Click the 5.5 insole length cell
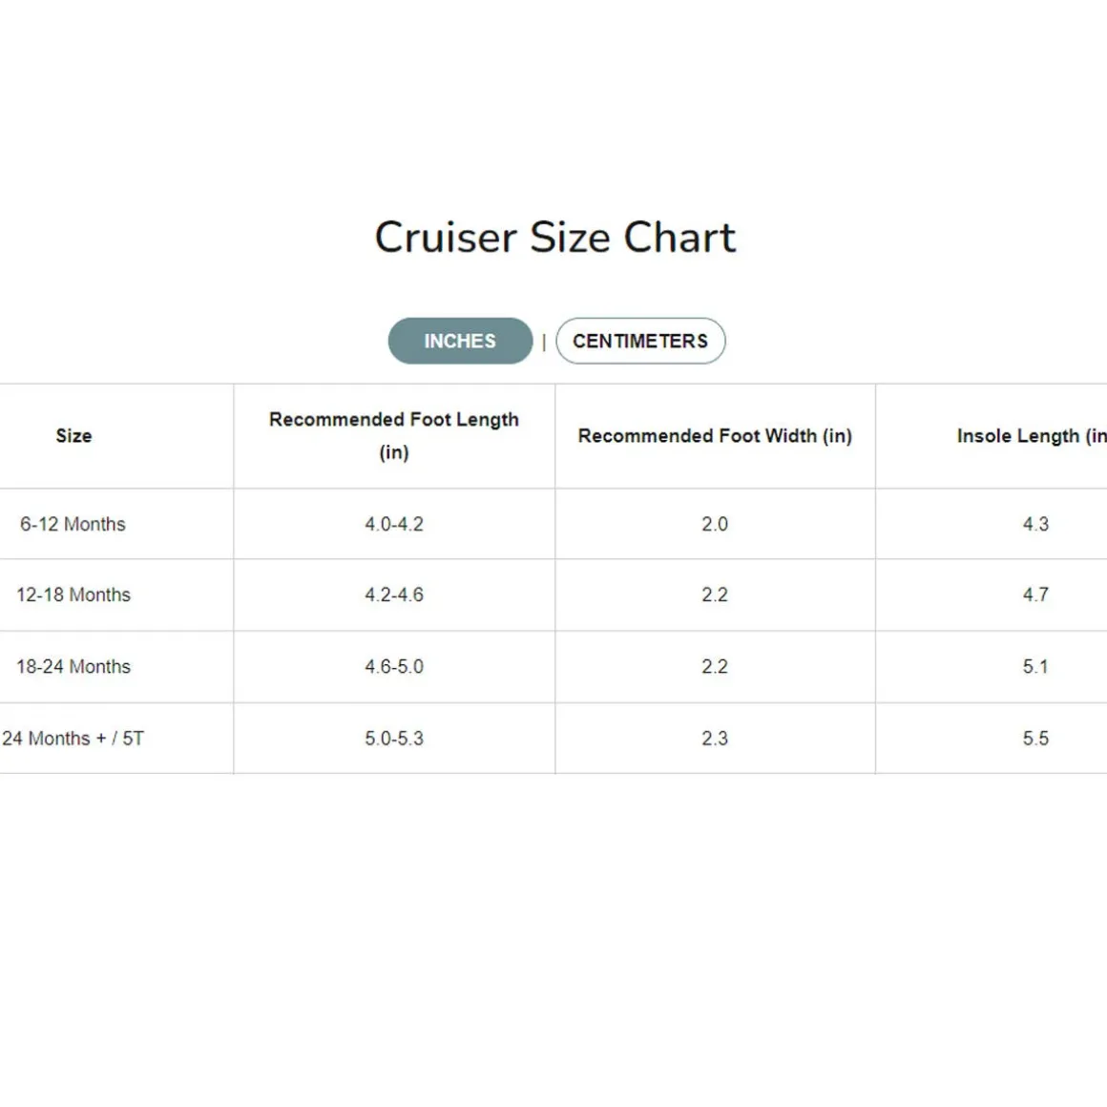This screenshot has width=1107, height=1107. (1035, 739)
